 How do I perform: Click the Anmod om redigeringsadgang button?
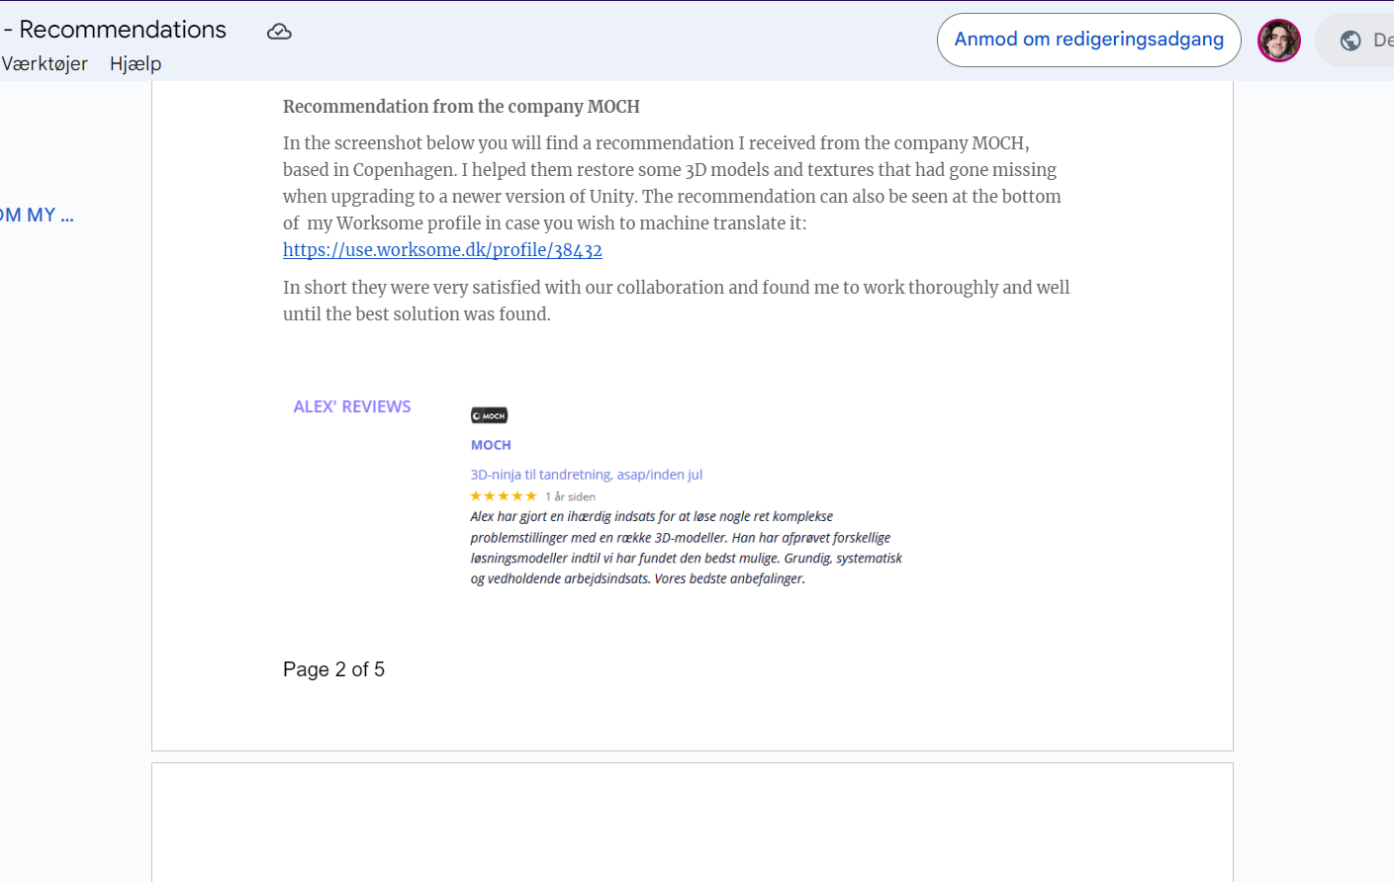pos(1088,40)
